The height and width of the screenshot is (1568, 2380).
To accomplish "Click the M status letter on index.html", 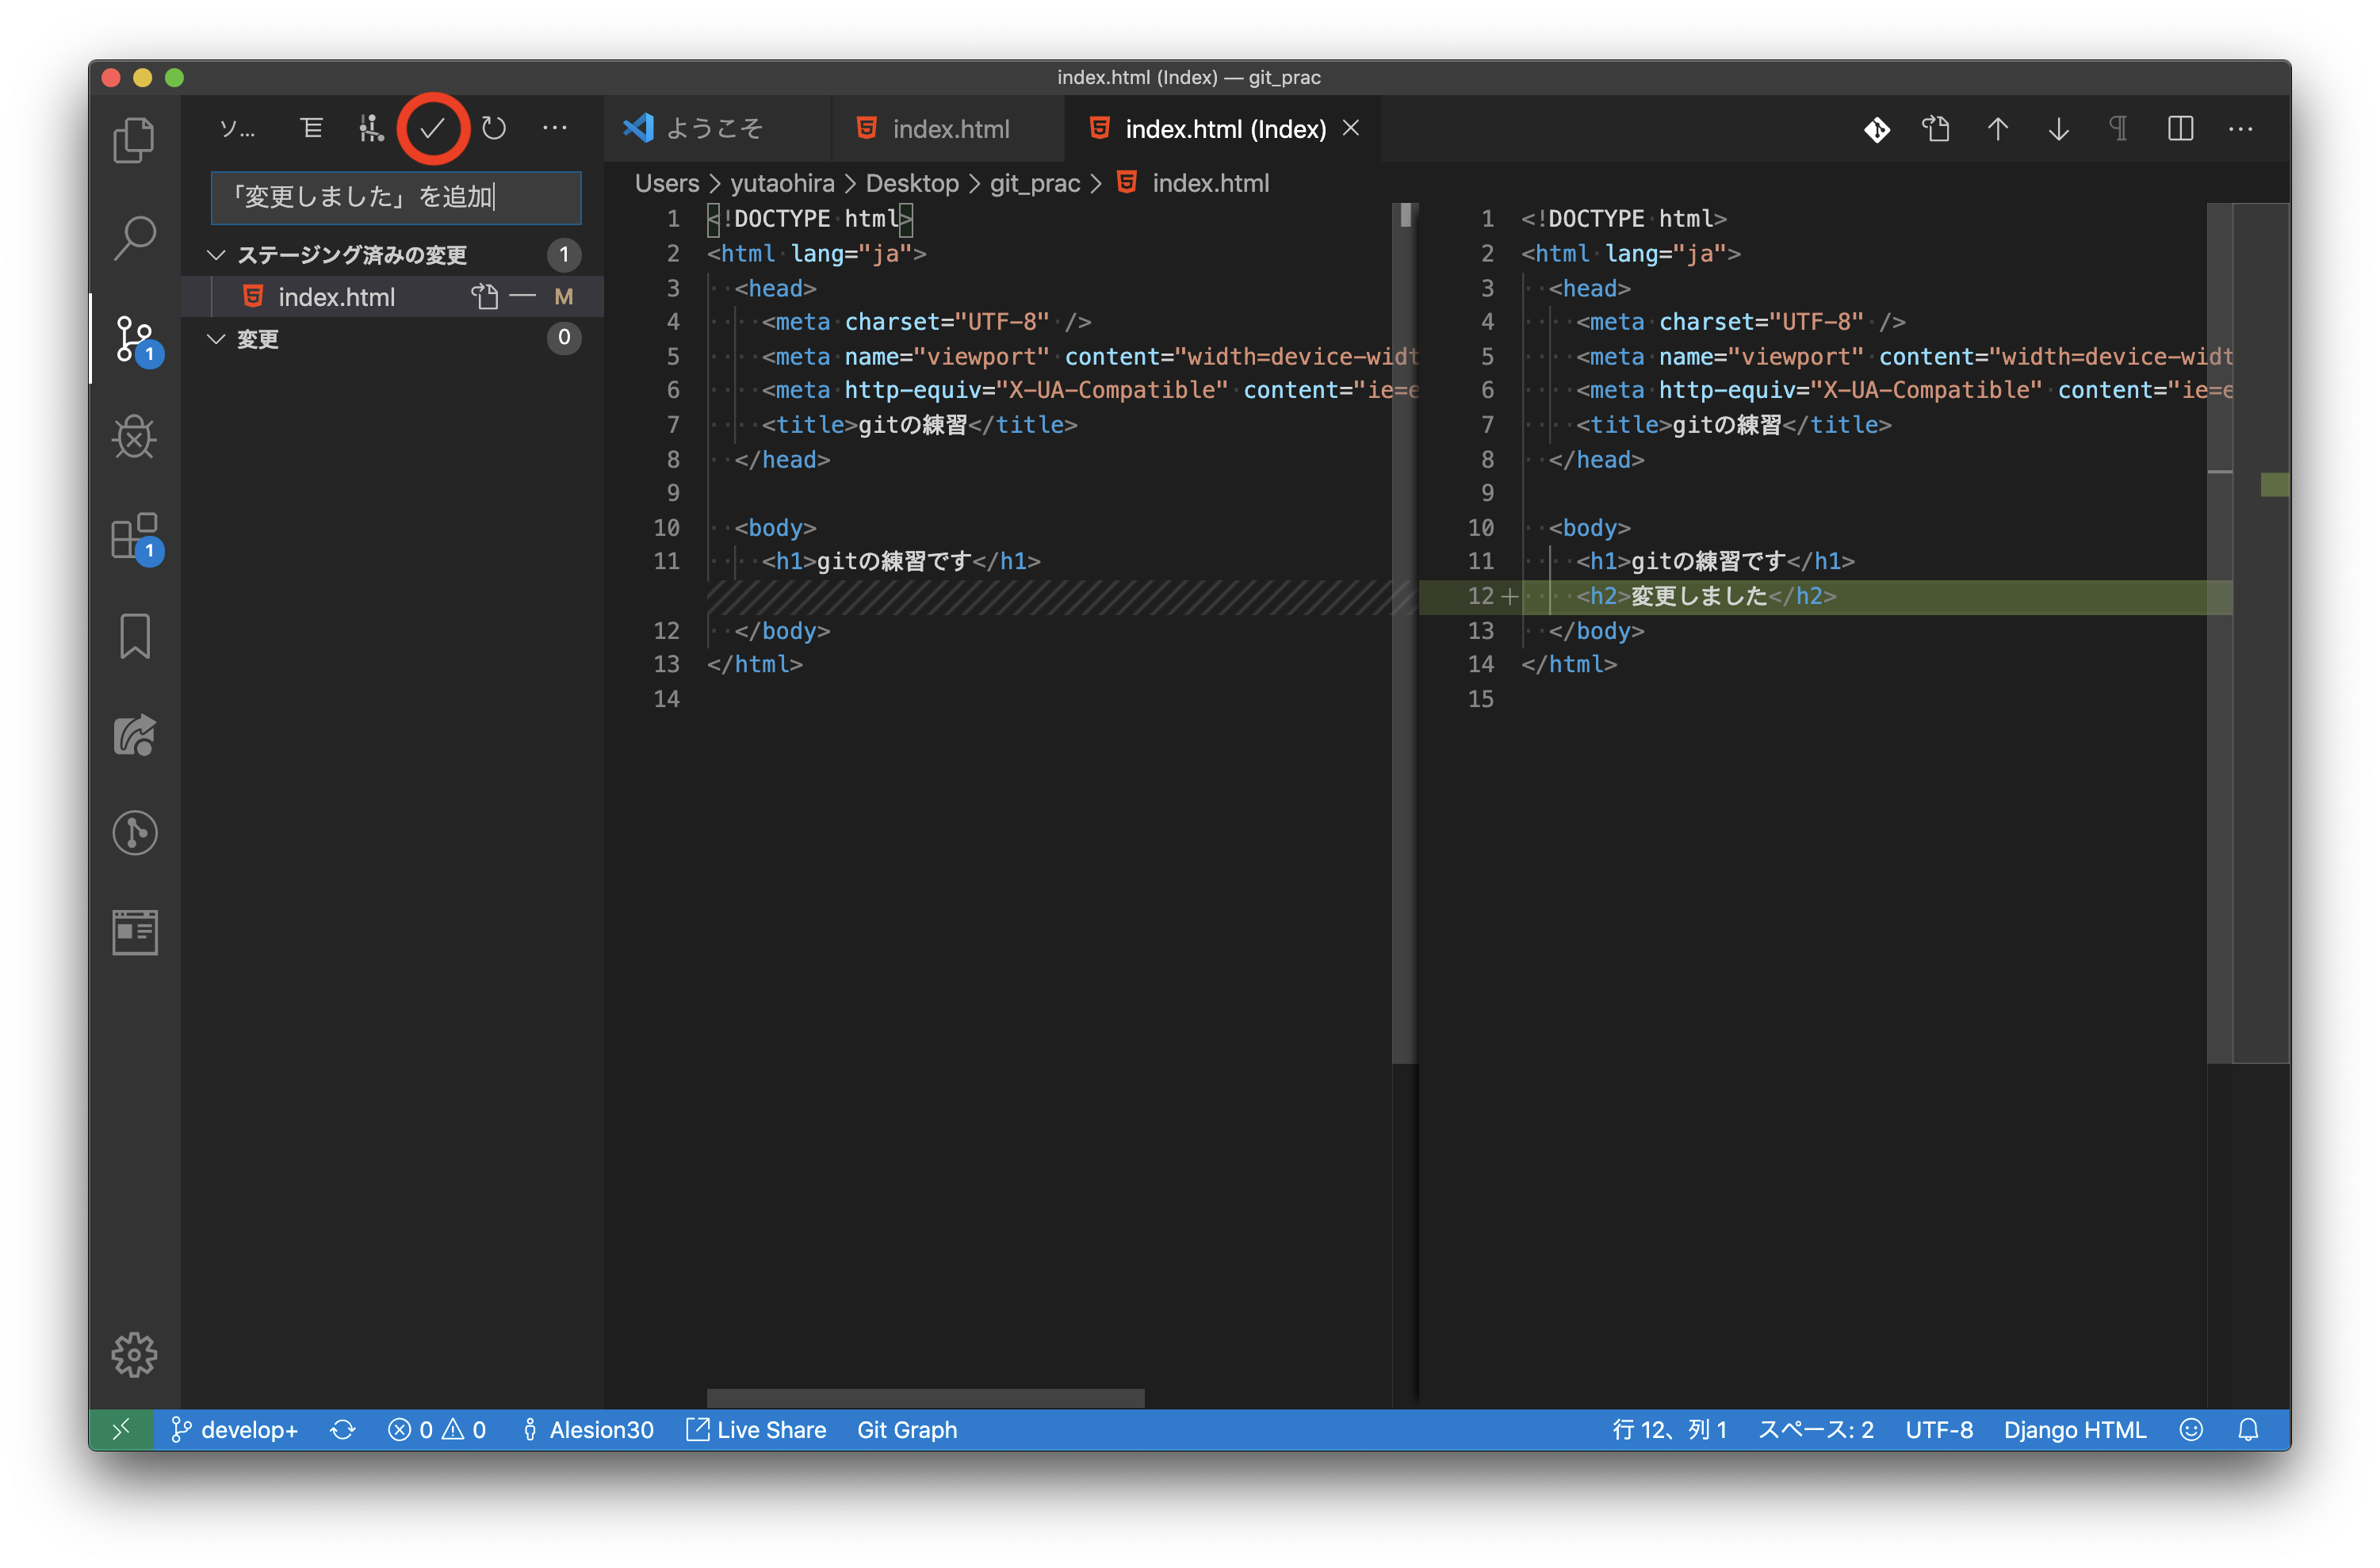I will coord(564,297).
